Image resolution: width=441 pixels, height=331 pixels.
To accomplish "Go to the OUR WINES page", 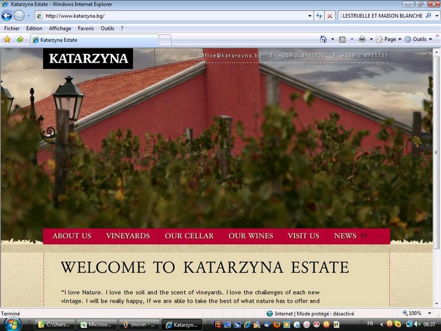I will pyautogui.click(x=250, y=236).
